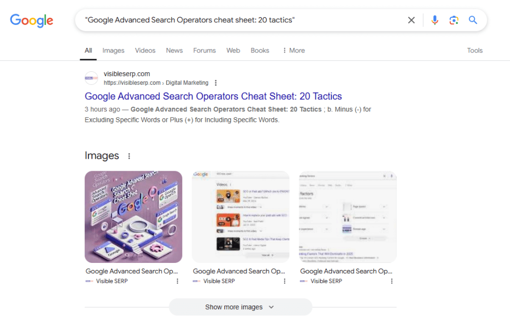The image size is (510, 329).
Task: Open the Forums search filter
Action: click(x=204, y=50)
